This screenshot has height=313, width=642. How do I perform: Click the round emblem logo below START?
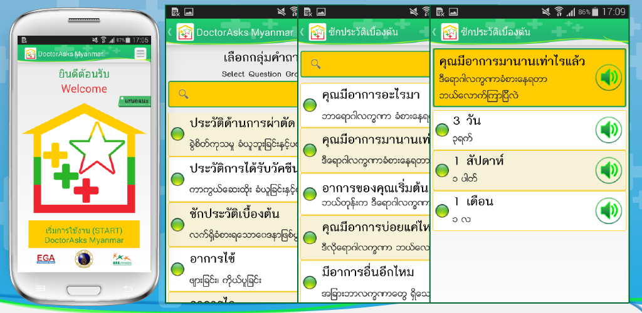pyautogui.click(x=83, y=259)
